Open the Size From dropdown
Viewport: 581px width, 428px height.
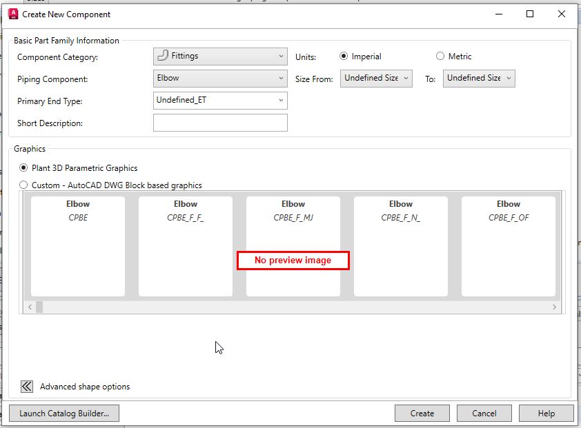pyautogui.click(x=376, y=79)
